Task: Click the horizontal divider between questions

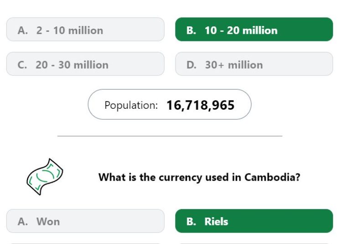Action: pos(170,136)
